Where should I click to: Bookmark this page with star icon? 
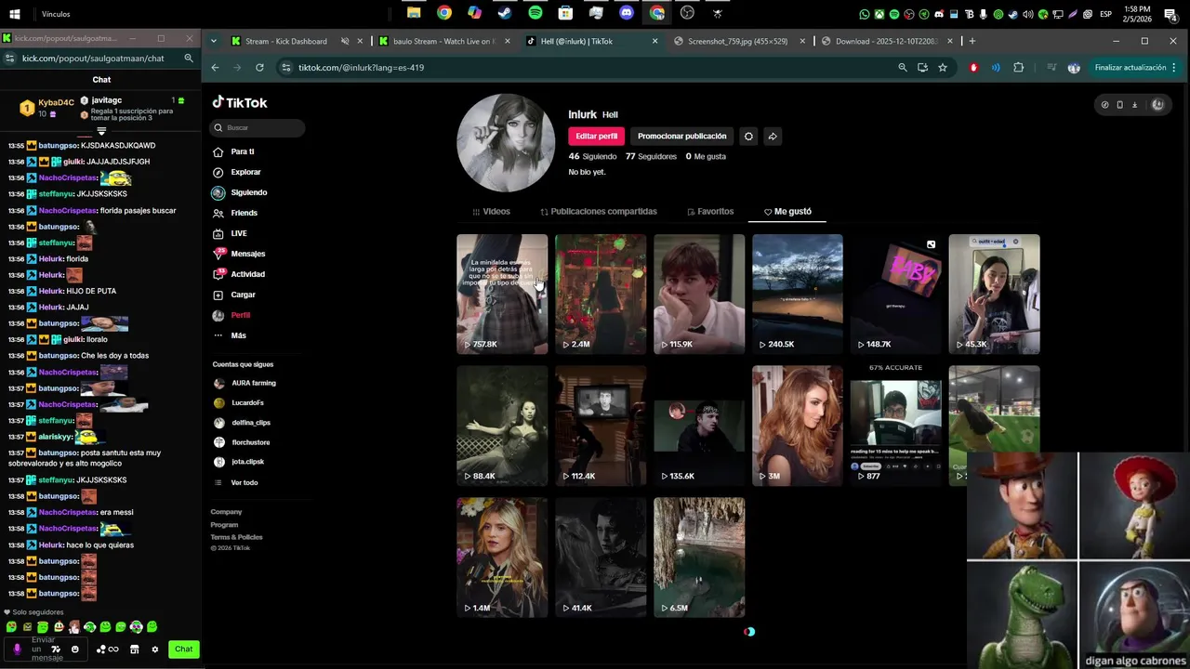[x=943, y=68]
